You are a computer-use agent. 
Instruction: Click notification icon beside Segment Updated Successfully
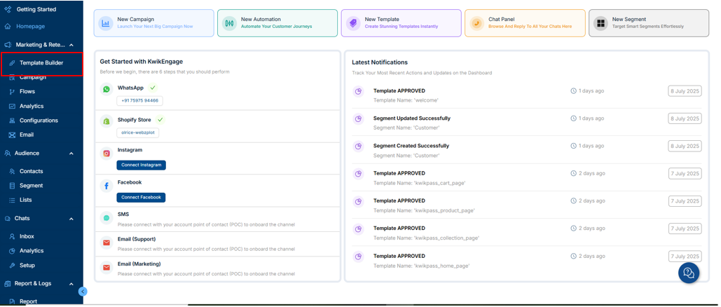(358, 118)
